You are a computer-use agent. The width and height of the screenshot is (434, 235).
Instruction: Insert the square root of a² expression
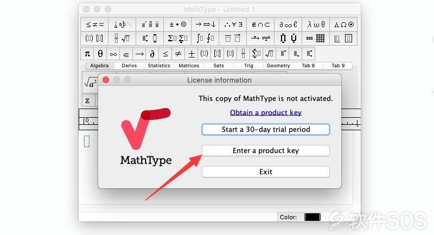click(90, 82)
